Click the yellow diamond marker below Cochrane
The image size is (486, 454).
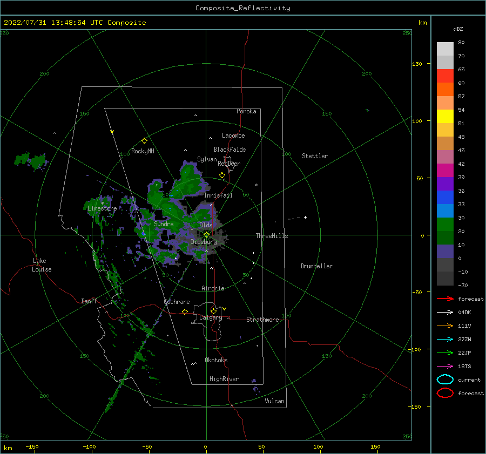(x=185, y=311)
